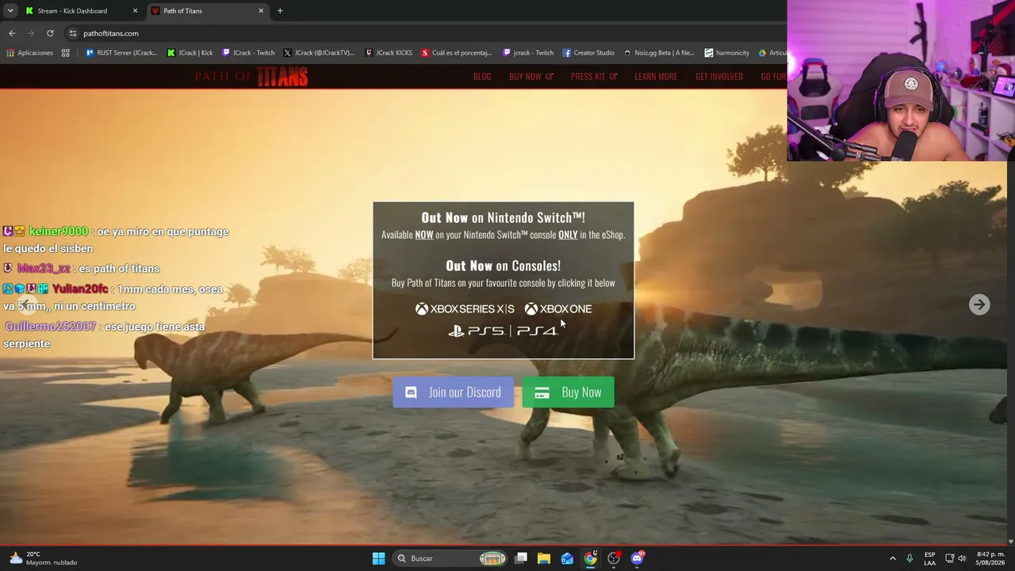Open the LEARN MORE menu

[656, 77]
